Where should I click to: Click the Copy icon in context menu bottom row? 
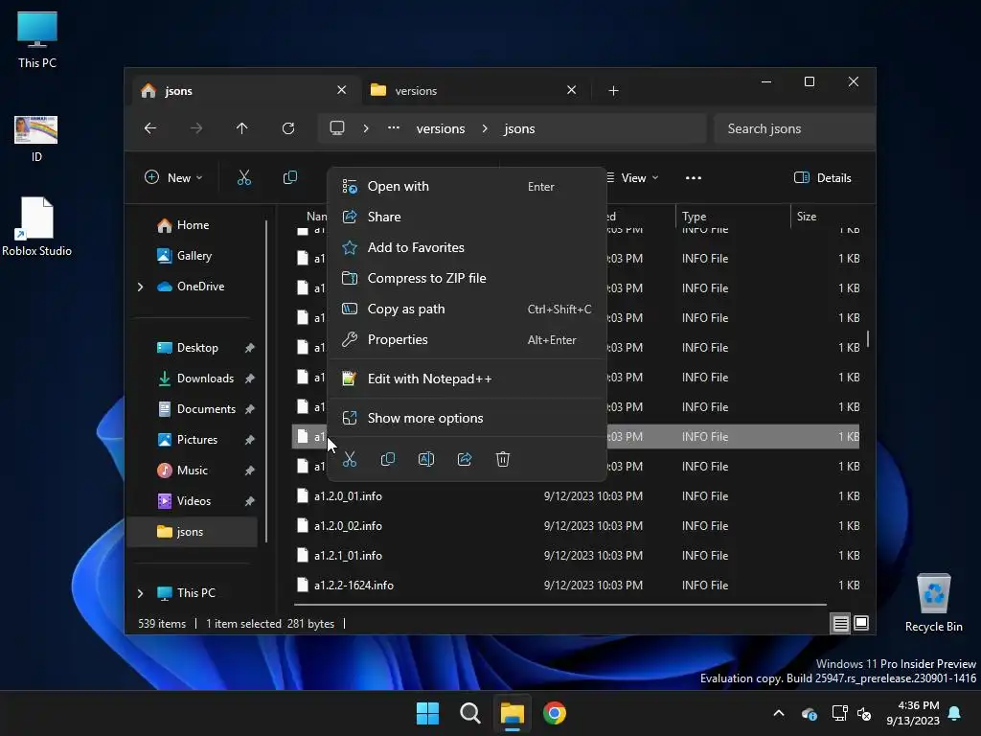point(388,459)
